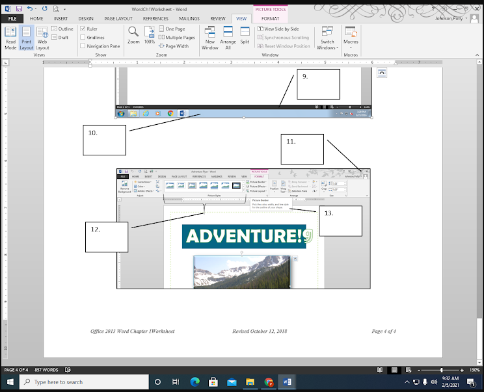Select Print Layout view
The height and width of the screenshot is (392, 484).
(26, 38)
